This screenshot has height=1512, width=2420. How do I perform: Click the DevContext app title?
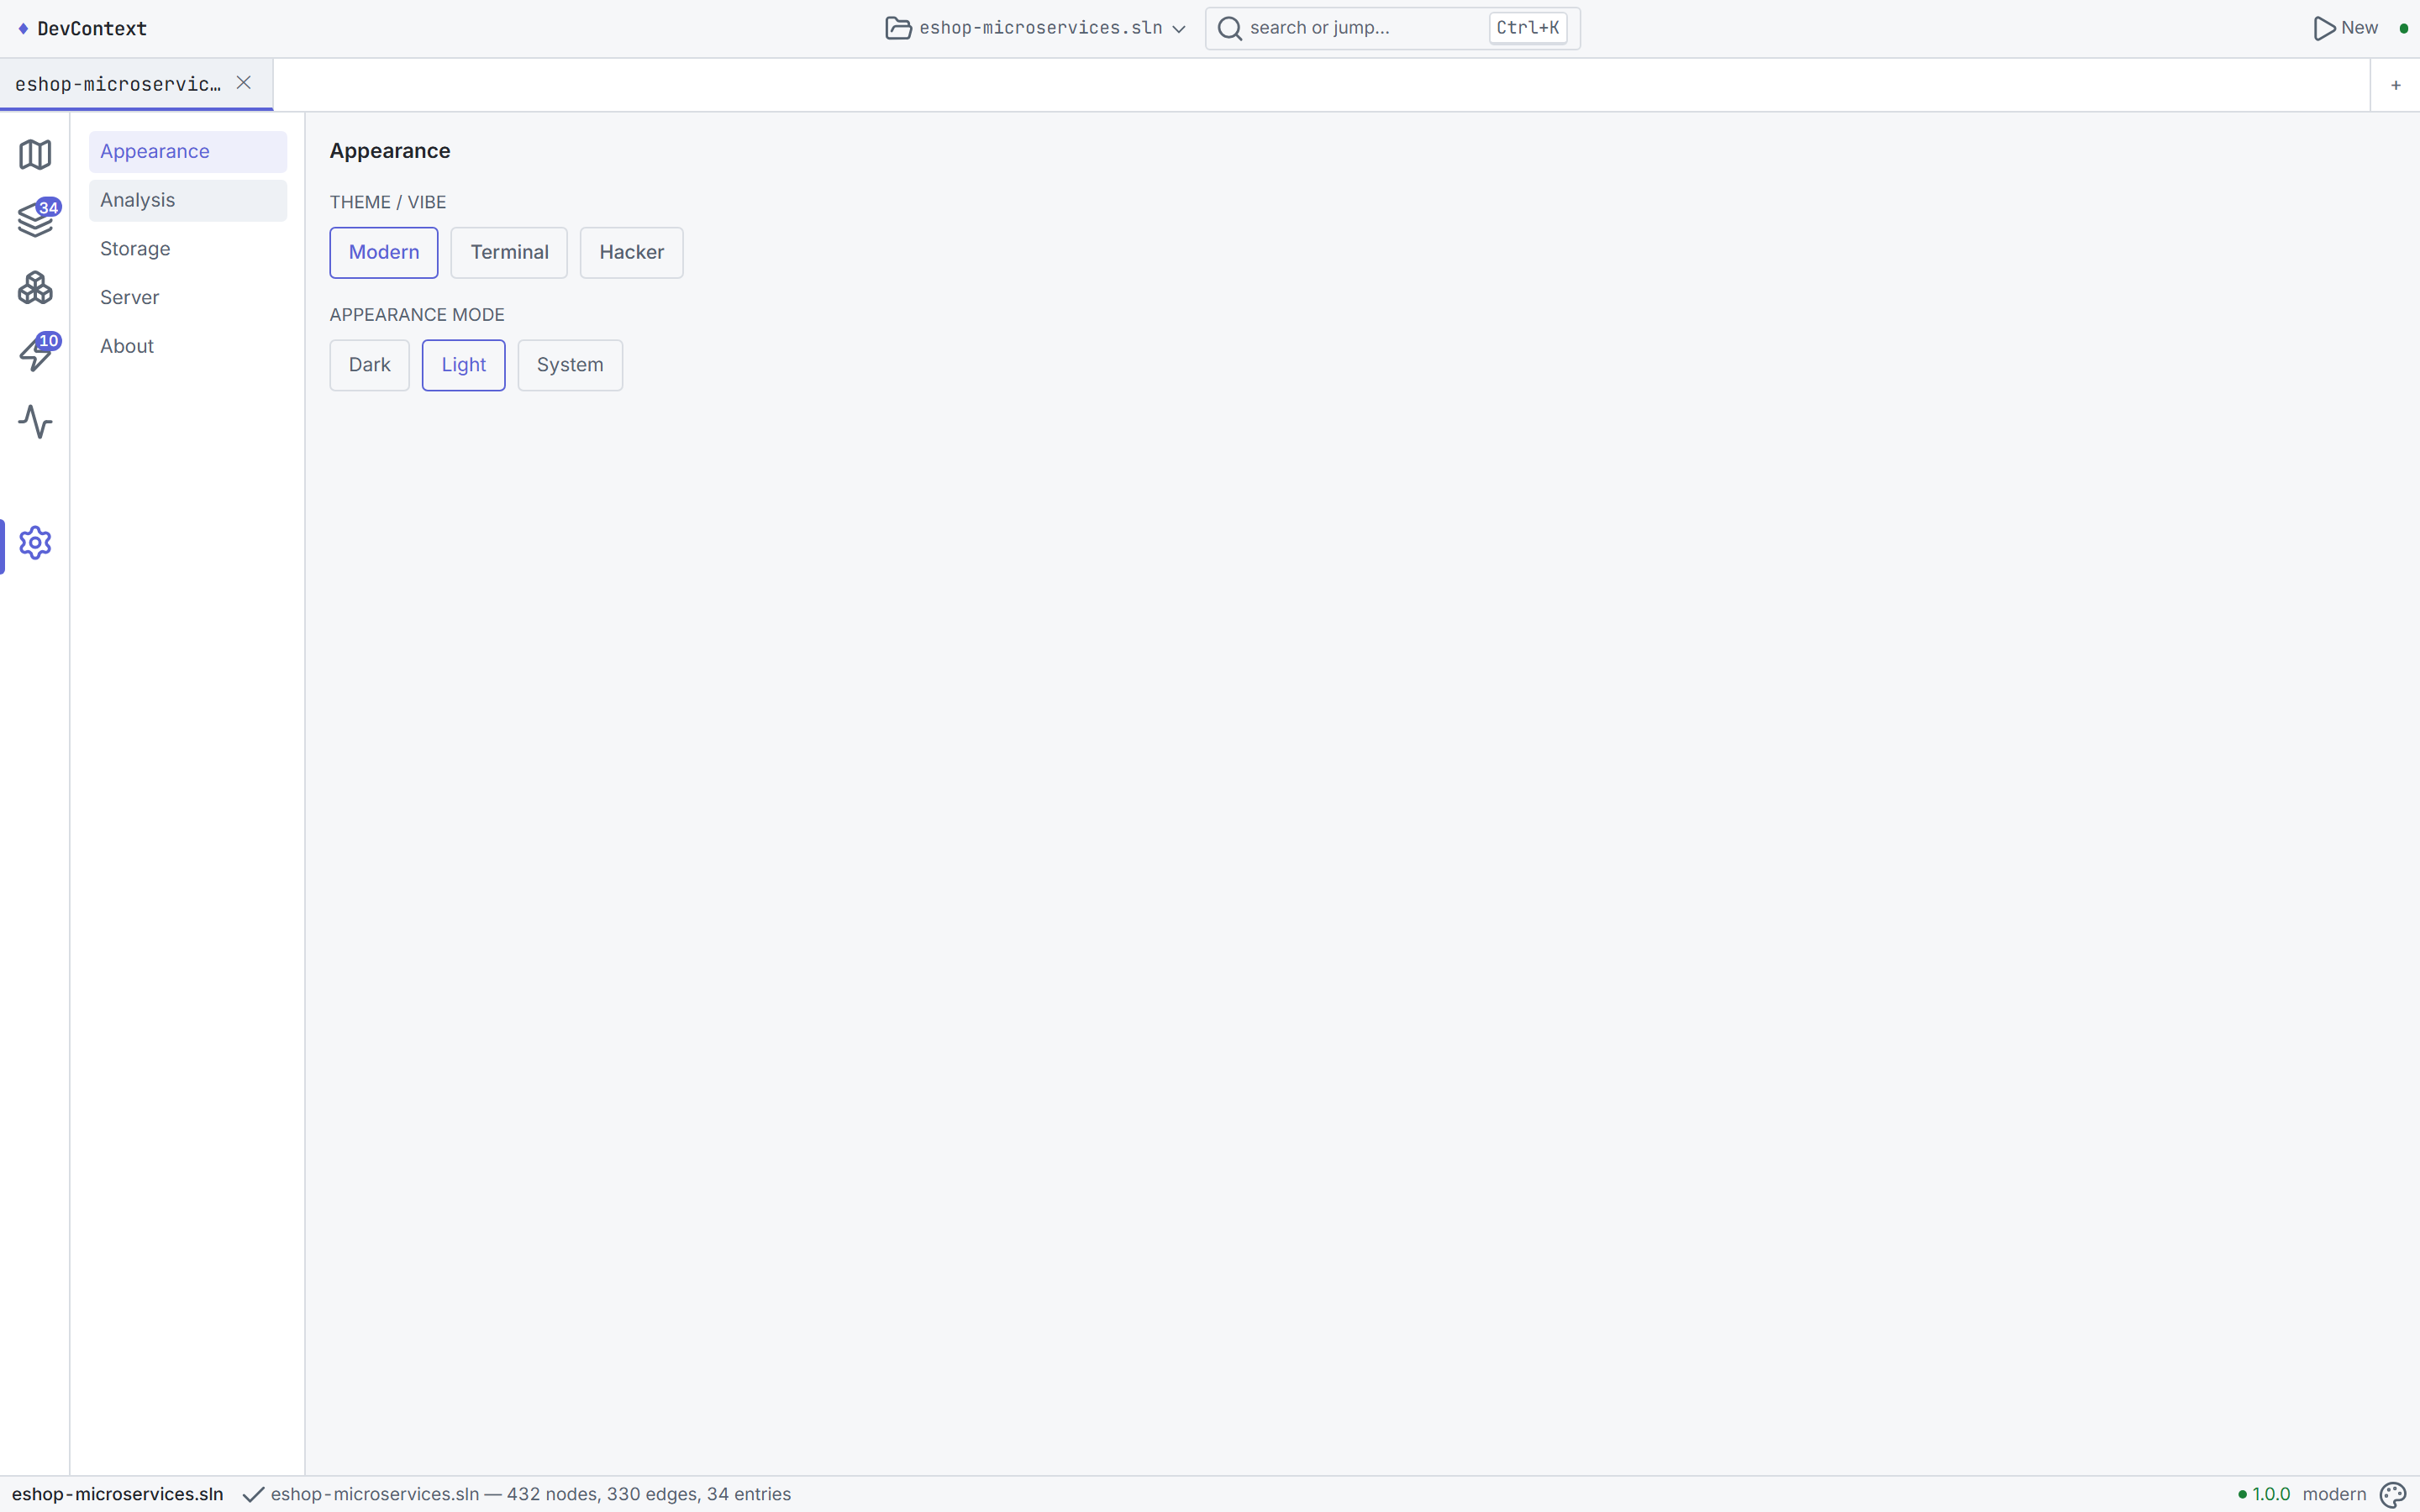point(92,29)
